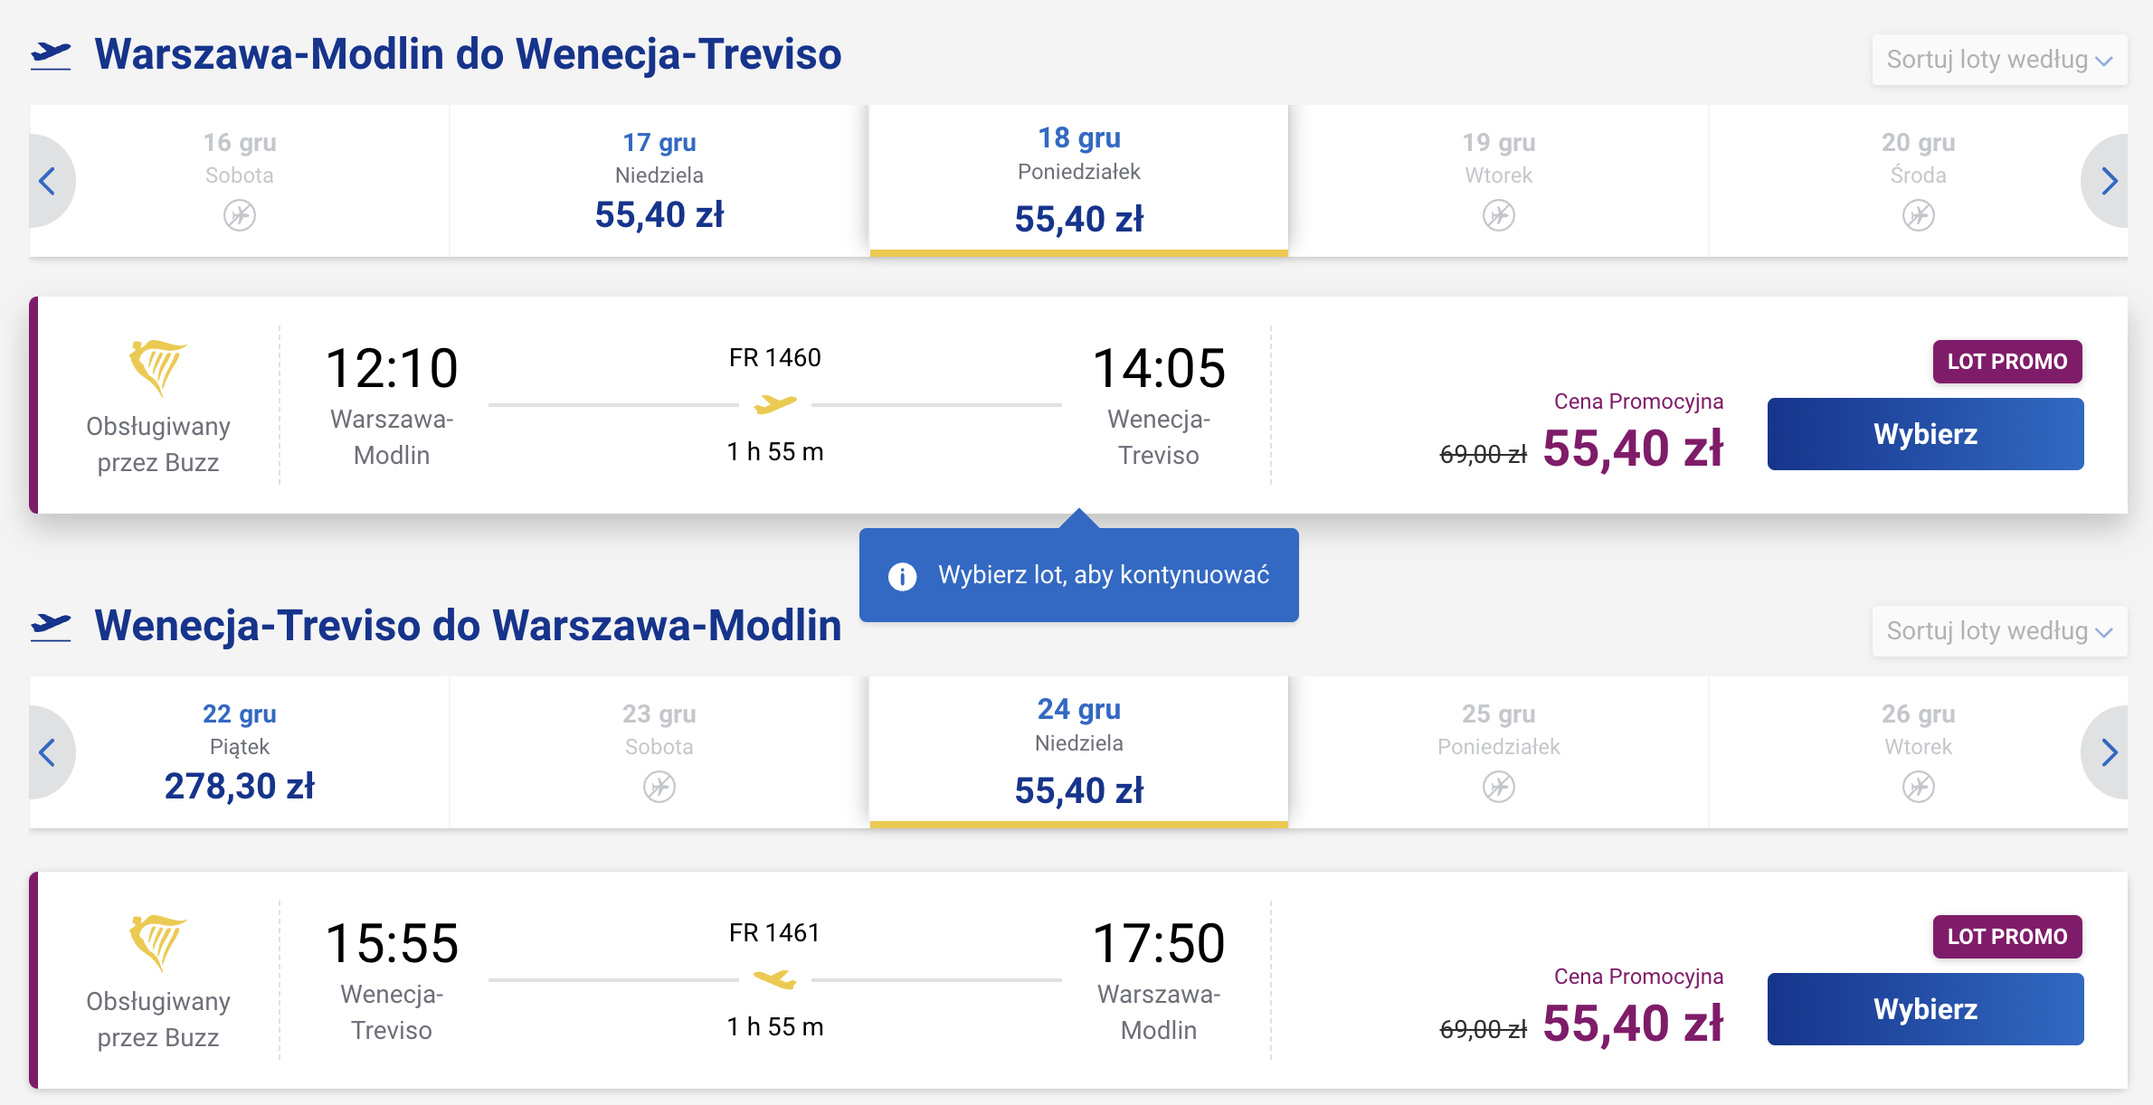Click previous dates arrow for outbound flight
Image resolution: width=2153 pixels, height=1105 pixels.
[x=49, y=181]
